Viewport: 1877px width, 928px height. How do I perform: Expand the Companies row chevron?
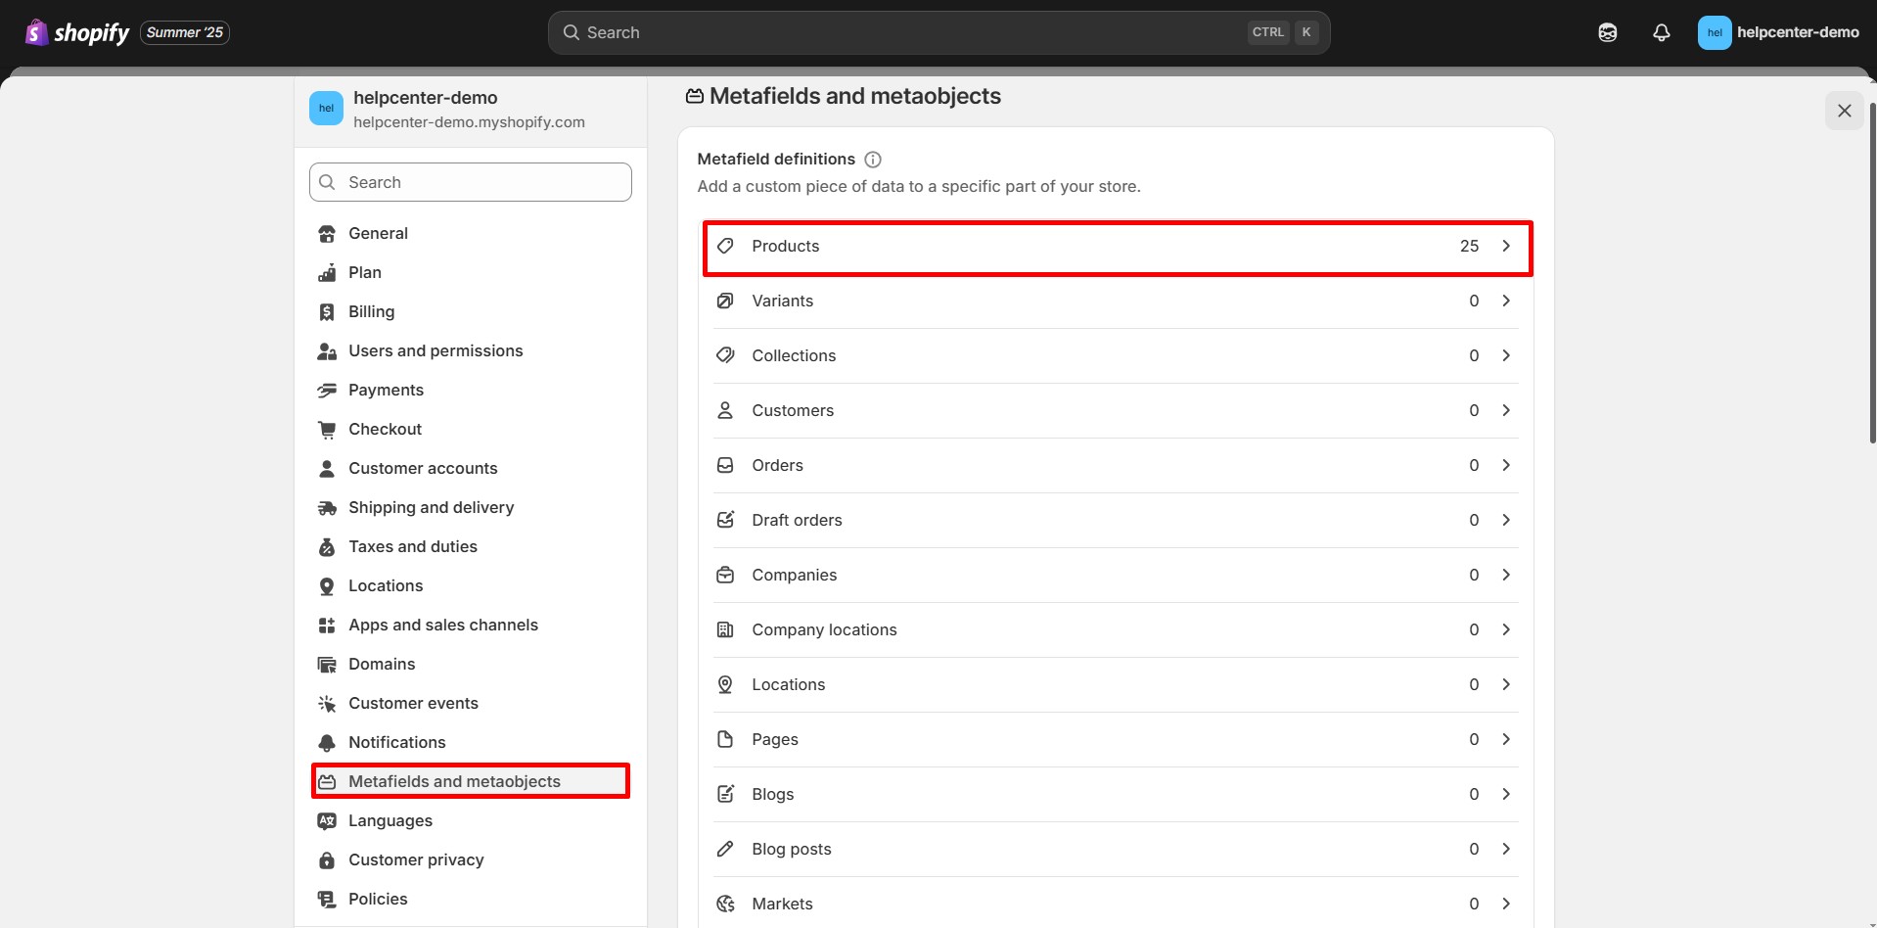point(1506,575)
